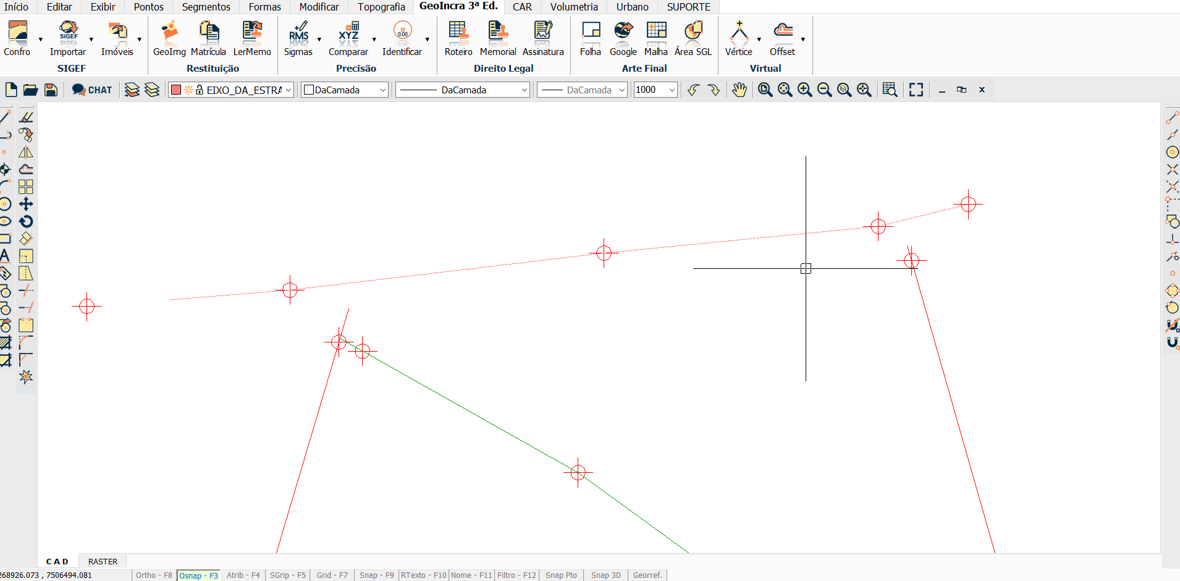Open the Importar SIGEF tool
The height and width of the screenshot is (581, 1180).
click(68, 38)
